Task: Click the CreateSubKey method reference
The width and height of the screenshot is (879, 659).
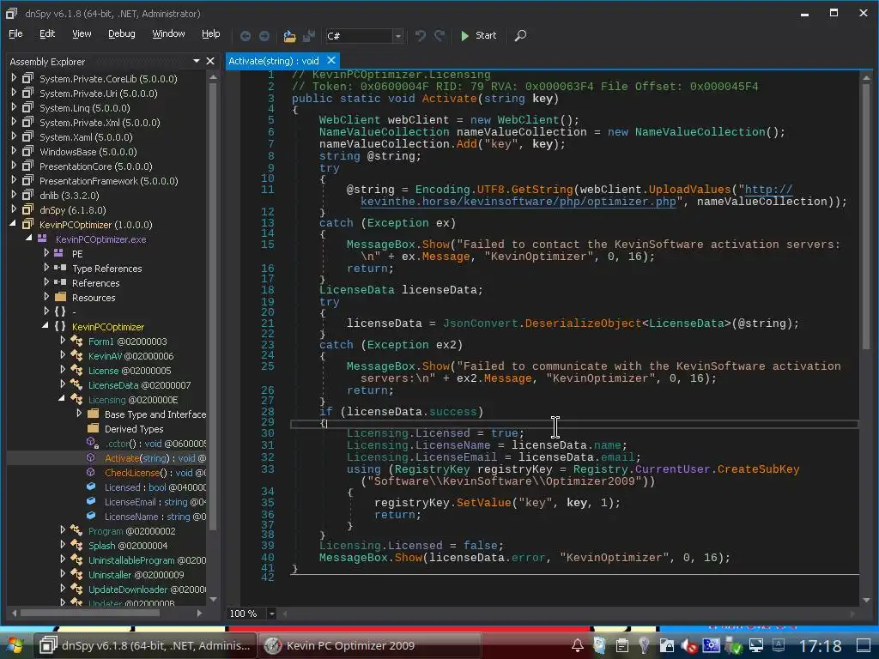Action: tap(758, 469)
